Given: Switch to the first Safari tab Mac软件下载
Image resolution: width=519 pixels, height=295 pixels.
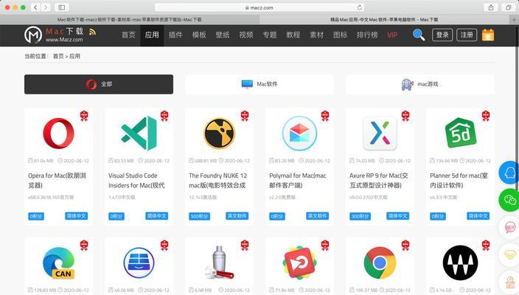Looking at the screenshot, I should point(130,20).
